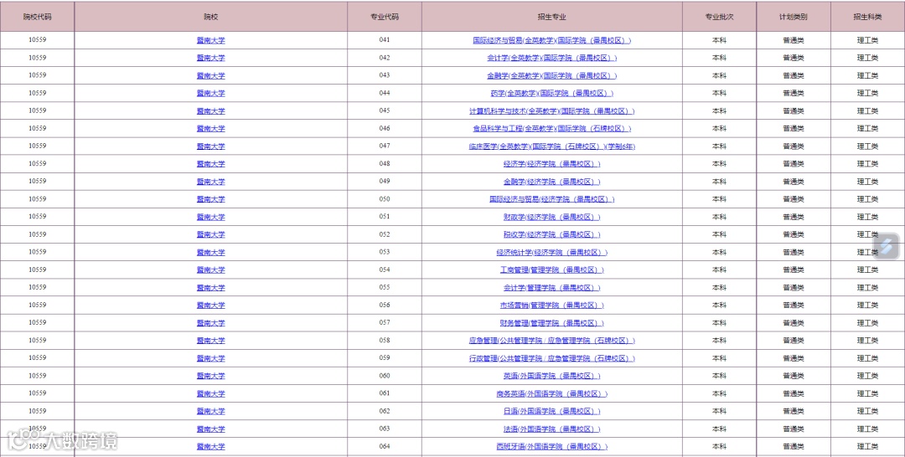Open 财务管理(管理学院) major link
The height and width of the screenshot is (457, 905).
pos(551,323)
